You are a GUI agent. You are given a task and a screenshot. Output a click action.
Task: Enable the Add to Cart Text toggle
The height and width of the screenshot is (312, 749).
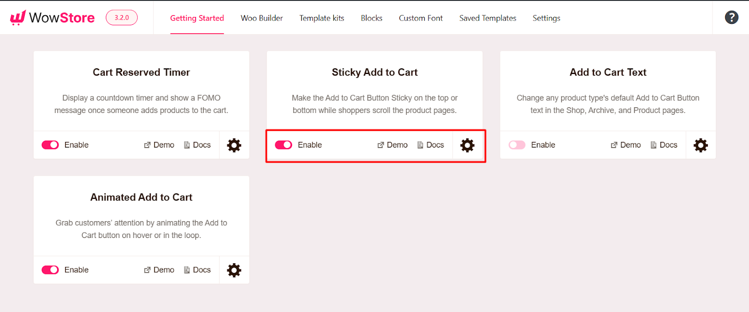click(517, 145)
